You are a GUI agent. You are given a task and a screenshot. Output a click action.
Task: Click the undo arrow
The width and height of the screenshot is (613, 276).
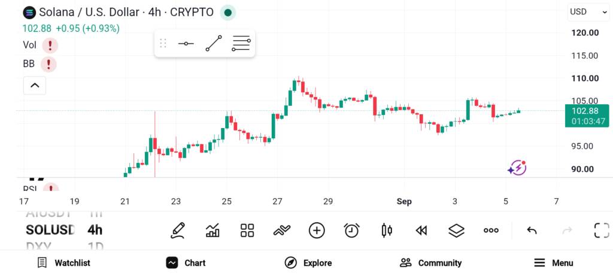[532, 230]
